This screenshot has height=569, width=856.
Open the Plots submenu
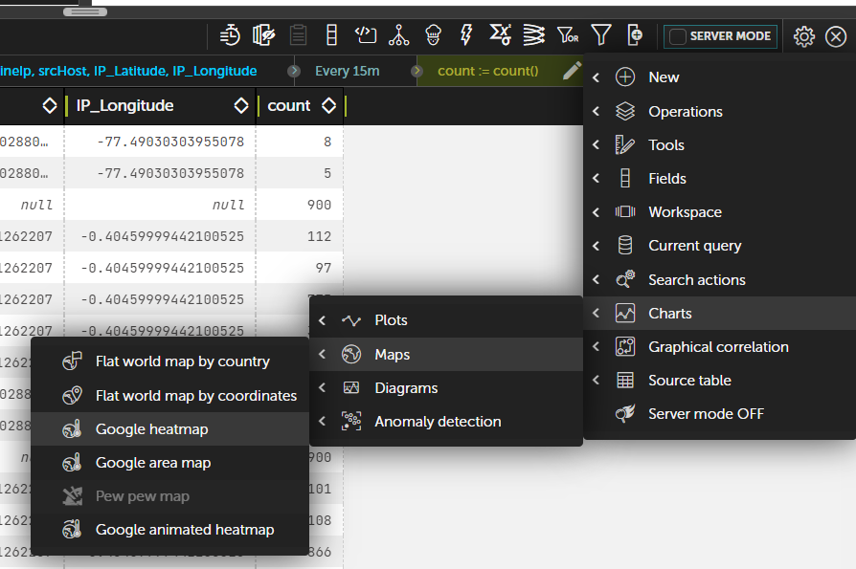pos(446,320)
